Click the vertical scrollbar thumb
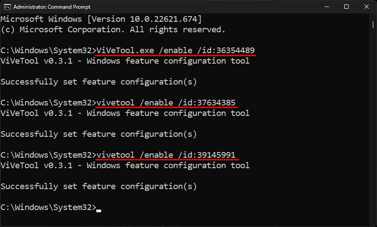 [x=373, y=24]
